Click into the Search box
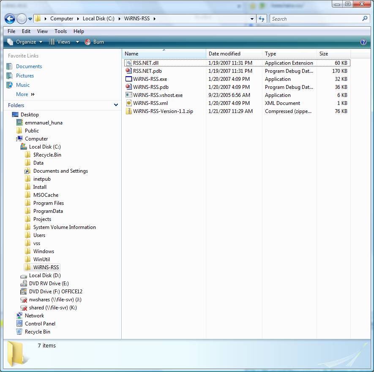 click(x=316, y=19)
